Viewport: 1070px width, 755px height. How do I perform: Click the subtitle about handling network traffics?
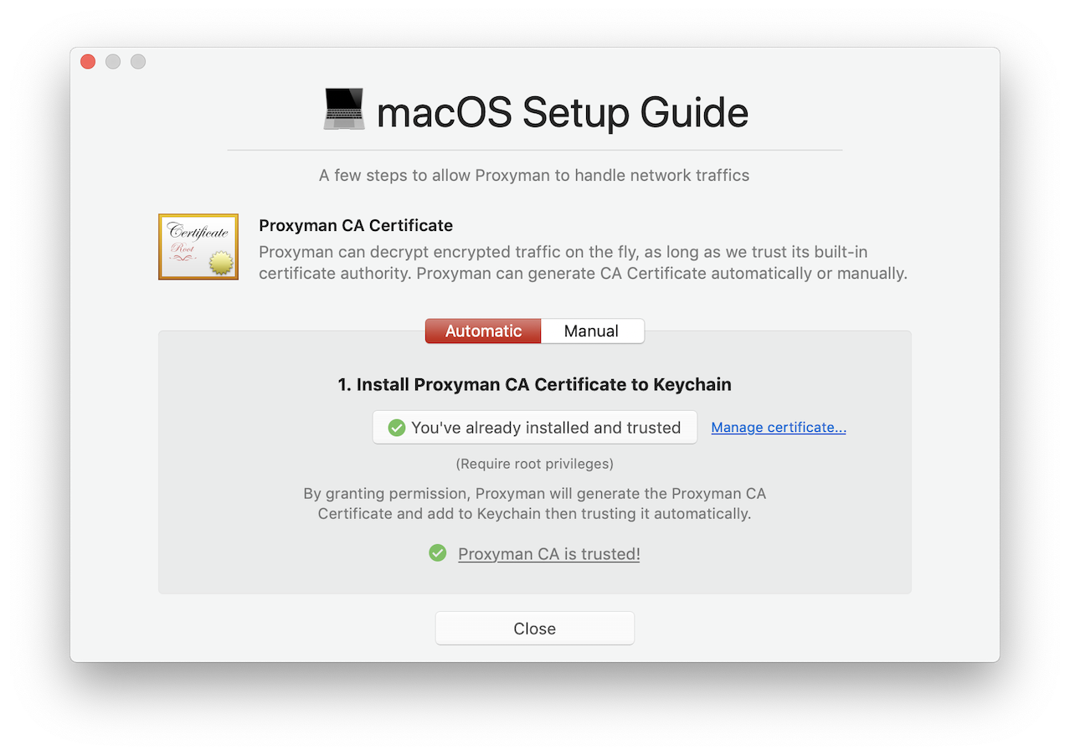[x=534, y=176]
